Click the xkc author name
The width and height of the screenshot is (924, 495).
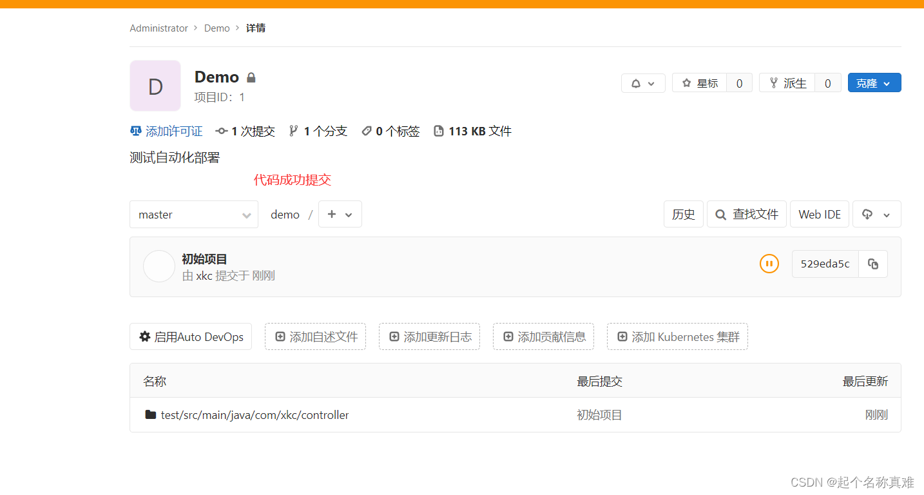click(x=204, y=276)
